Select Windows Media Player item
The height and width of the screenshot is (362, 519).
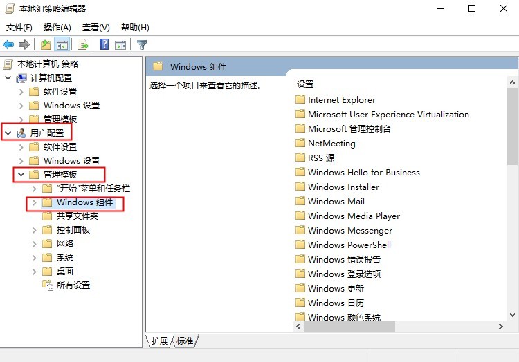coord(354,216)
